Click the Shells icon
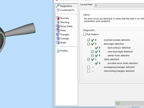144x108 pixels. coord(58,43)
